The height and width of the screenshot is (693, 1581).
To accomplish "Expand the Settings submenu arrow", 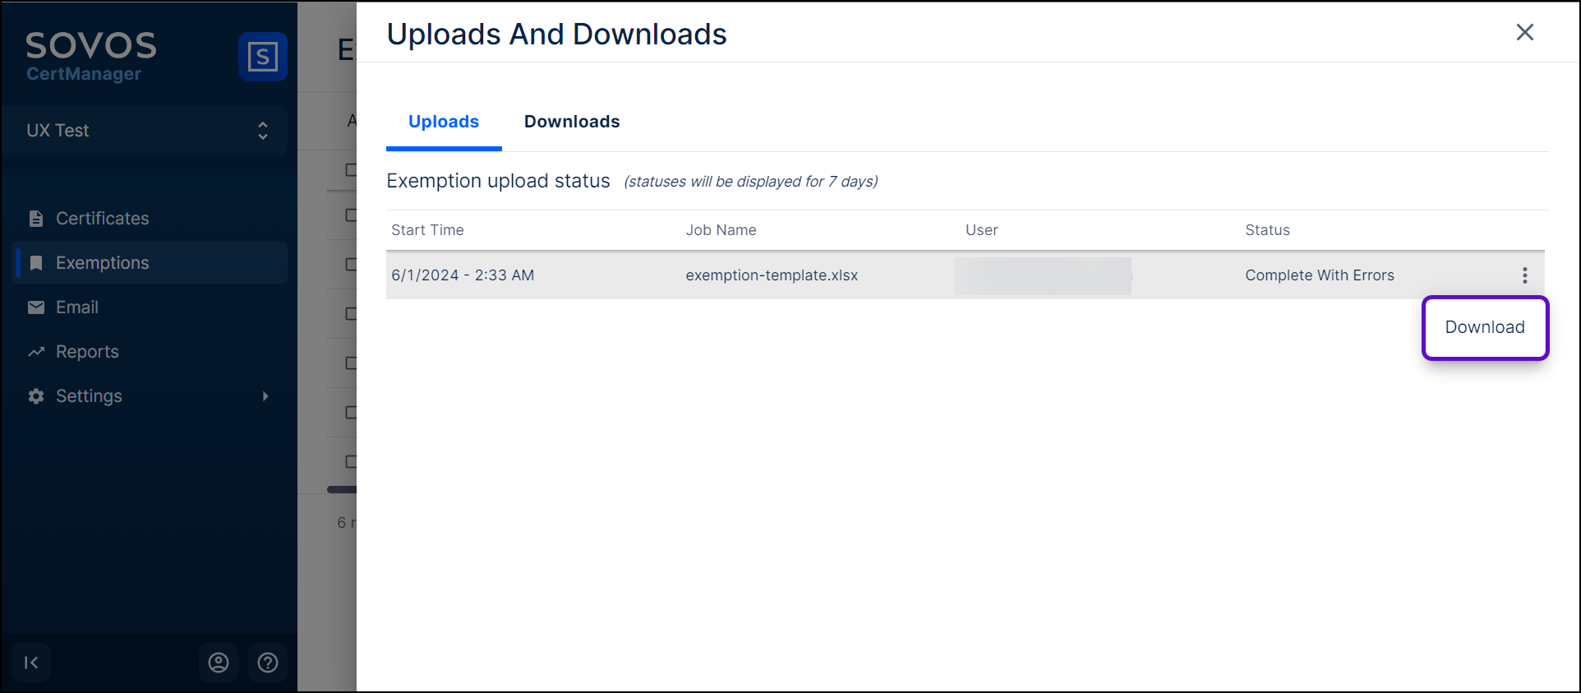I will click(x=265, y=396).
